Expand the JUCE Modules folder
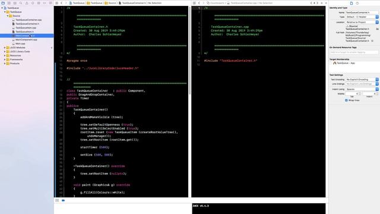This screenshot has width=380, height=214. (x=5, y=48)
